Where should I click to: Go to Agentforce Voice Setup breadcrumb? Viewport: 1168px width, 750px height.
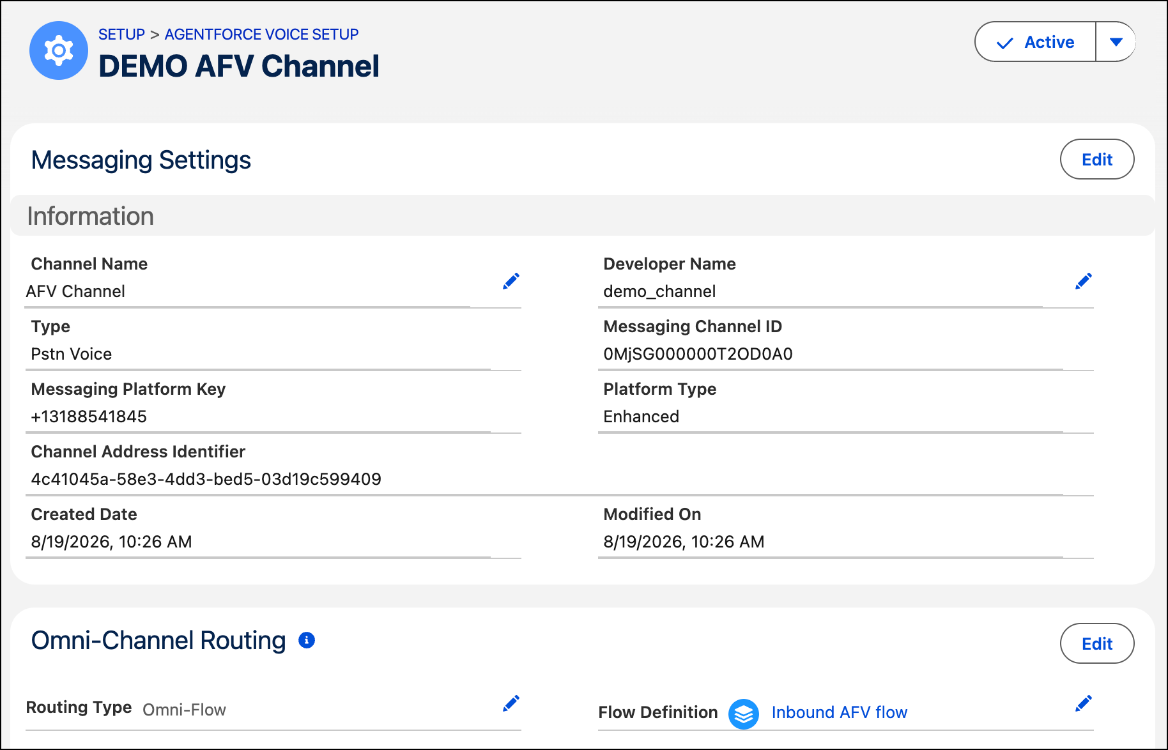pos(261,34)
